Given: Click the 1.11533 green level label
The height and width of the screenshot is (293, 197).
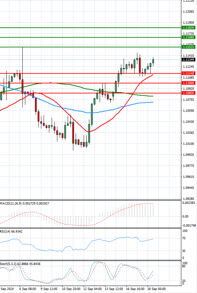Looking at the screenshot, I should 188,47.
